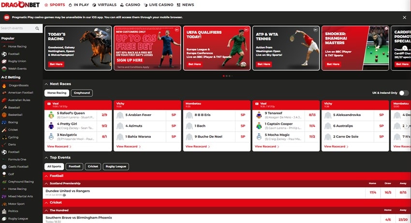
Task: Click 2/9 odds for Rafeef's Queen
Action: [104, 115]
